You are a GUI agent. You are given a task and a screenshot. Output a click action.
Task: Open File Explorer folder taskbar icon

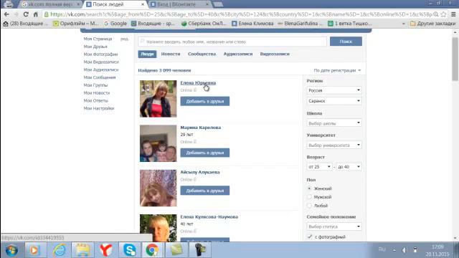(83, 250)
